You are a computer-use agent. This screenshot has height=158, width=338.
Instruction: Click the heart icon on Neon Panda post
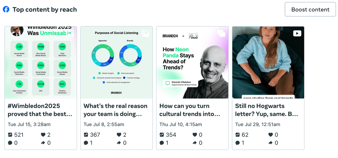[195, 135]
